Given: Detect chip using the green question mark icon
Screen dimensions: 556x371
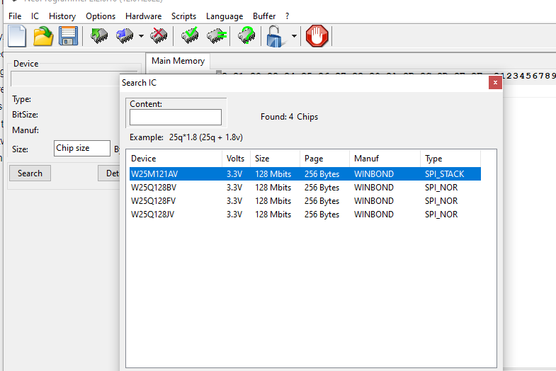Looking at the screenshot, I should pos(246,35).
